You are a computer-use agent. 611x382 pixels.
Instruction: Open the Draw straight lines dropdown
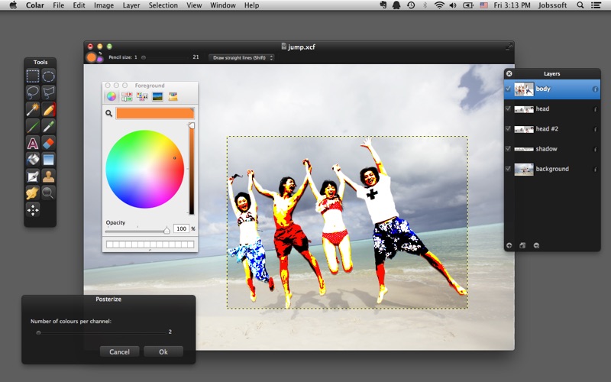(x=241, y=57)
